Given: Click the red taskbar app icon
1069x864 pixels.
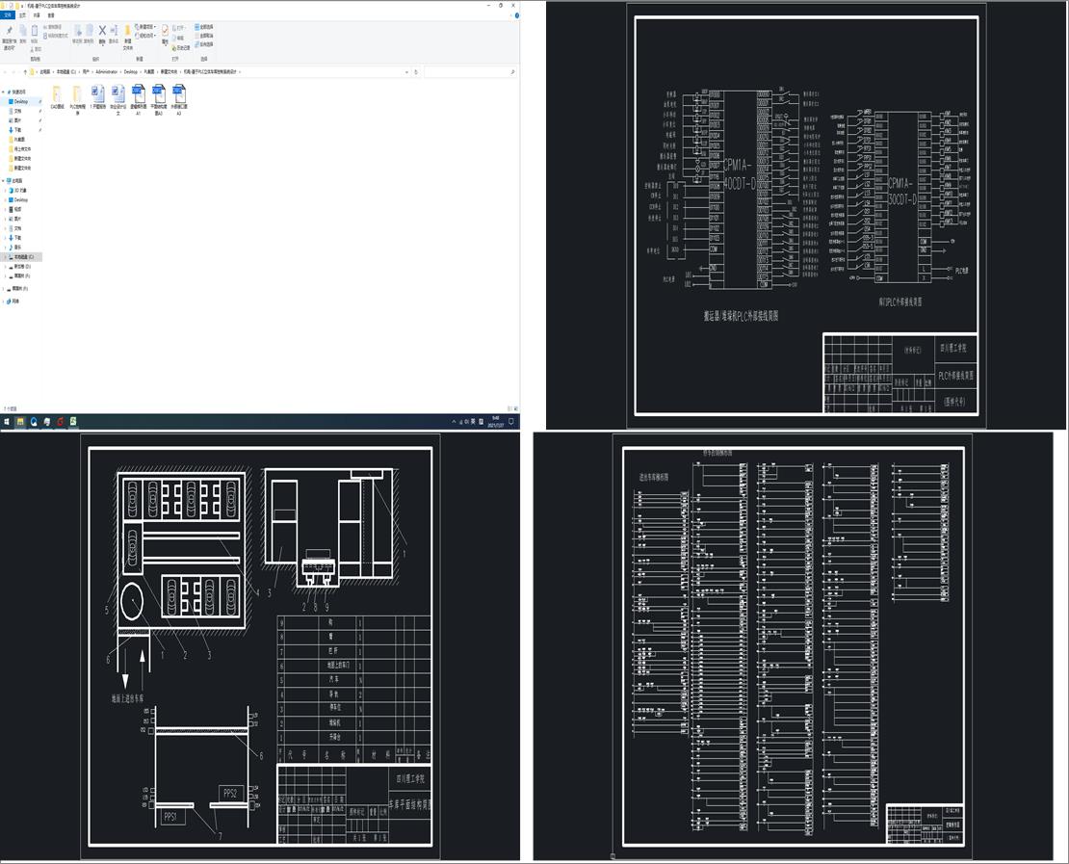Looking at the screenshot, I should pyautogui.click(x=60, y=422).
